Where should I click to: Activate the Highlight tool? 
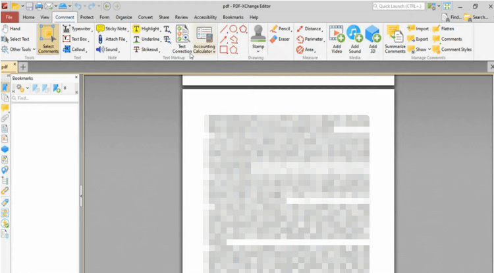146,29
